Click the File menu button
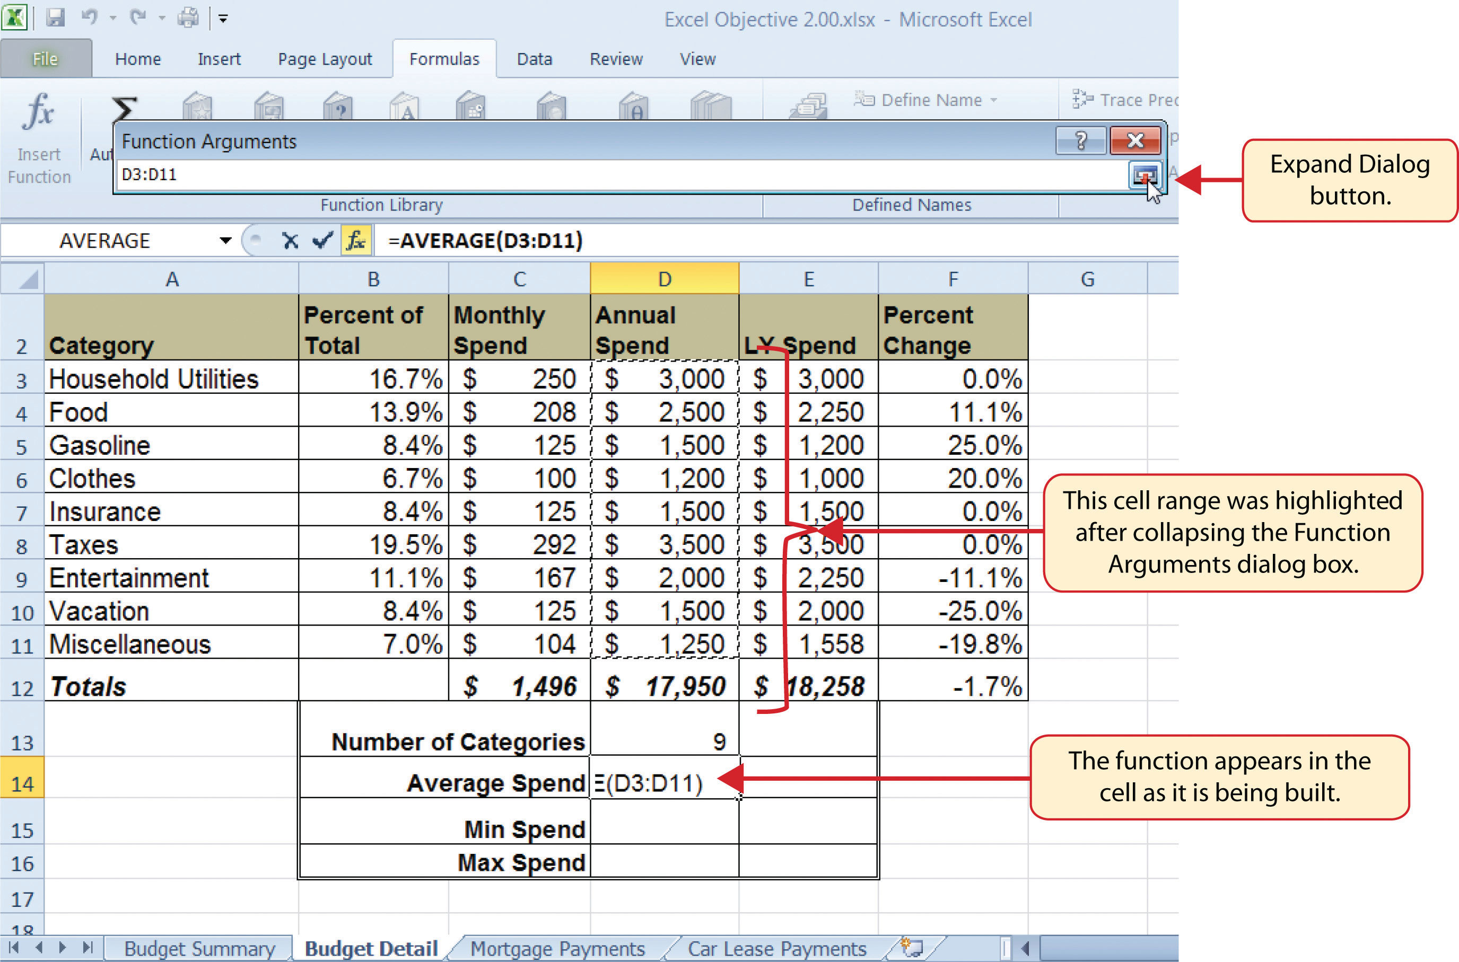This screenshot has width=1459, height=962. (x=45, y=59)
